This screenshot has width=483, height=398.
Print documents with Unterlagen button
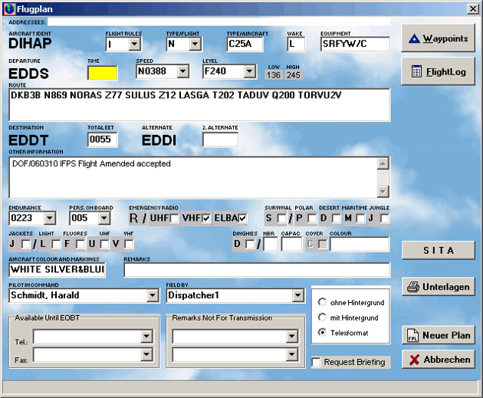point(438,287)
